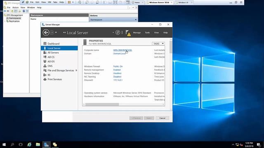
Task: Click the Domain.Local link
Action: coord(120,53)
